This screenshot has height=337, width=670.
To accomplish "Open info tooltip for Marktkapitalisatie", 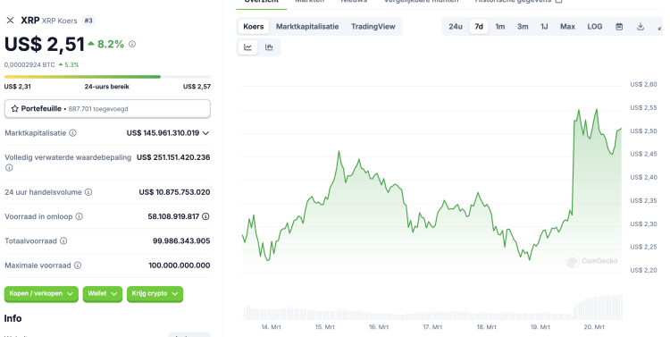I will 72,133.
